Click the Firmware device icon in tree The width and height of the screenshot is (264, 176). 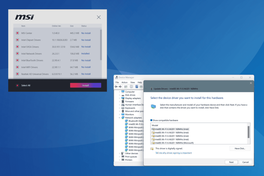(x=123, y=102)
